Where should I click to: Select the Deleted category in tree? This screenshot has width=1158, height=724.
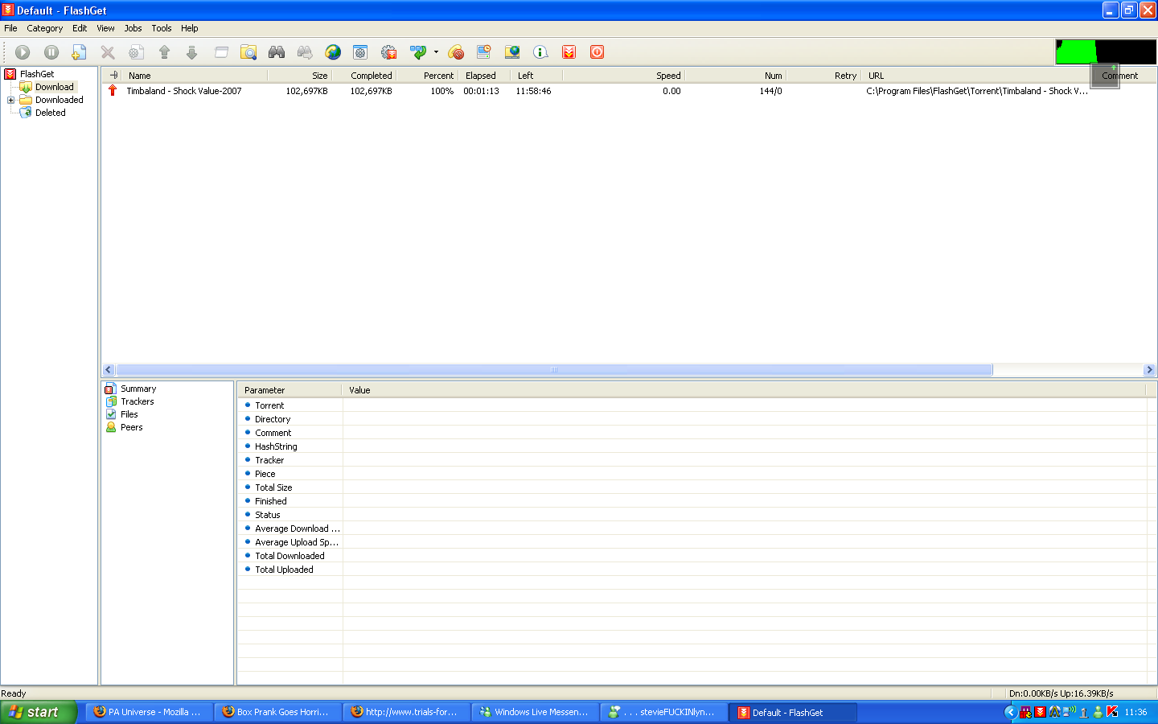pos(51,113)
